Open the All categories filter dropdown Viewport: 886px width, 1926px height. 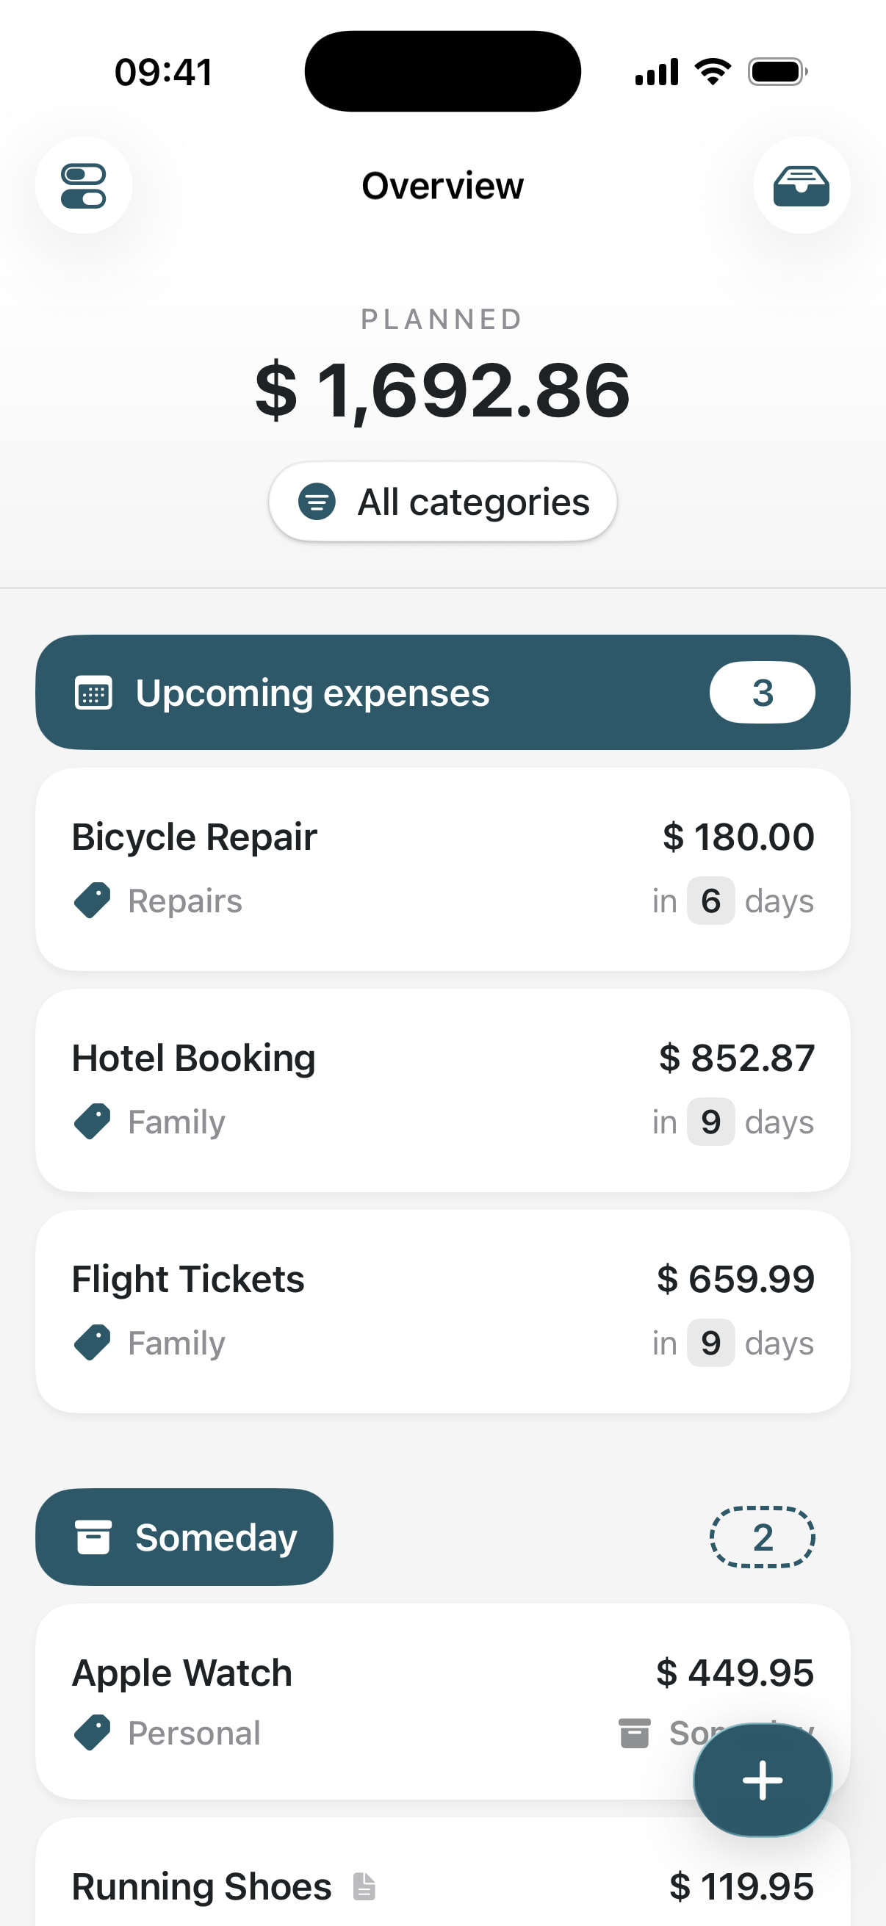click(442, 502)
